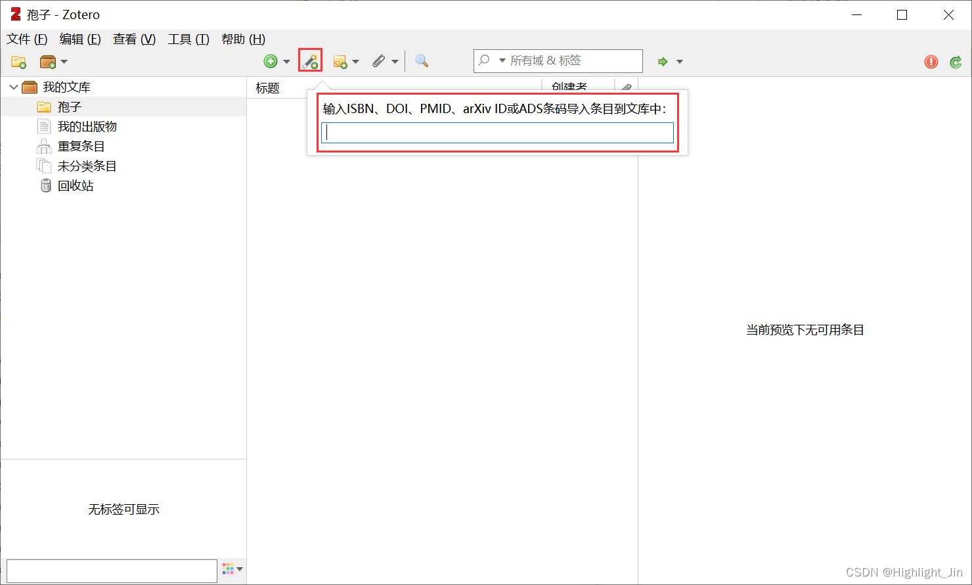Viewport: 972px width, 585px height.
Task: Click the Add Attachment paperclip icon
Action: click(x=379, y=61)
